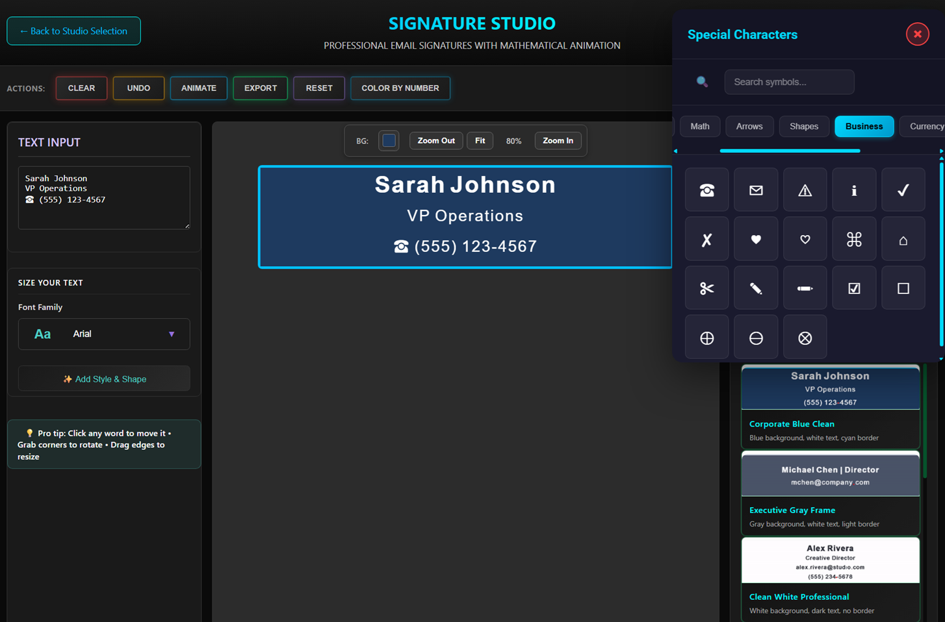Insert the command key symbol
The width and height of the screenshot is (945, 622).
(854, 240)
